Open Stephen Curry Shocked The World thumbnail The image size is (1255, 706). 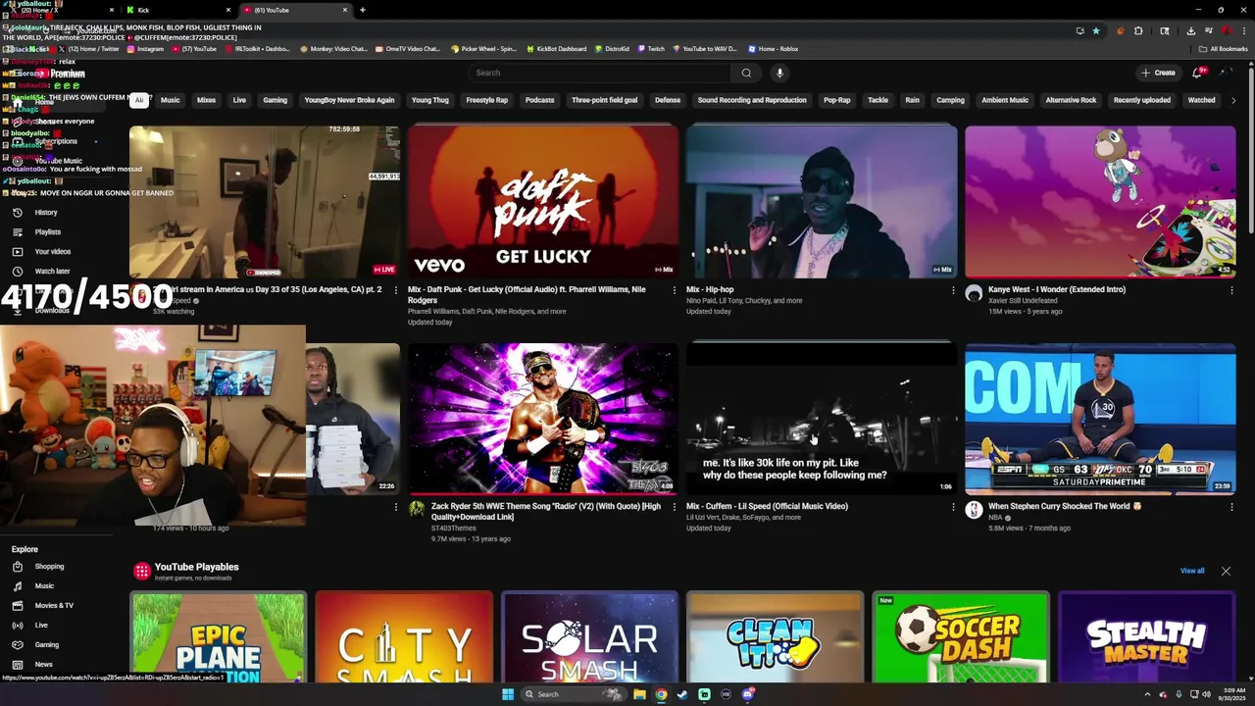(x=1100, y=419)
